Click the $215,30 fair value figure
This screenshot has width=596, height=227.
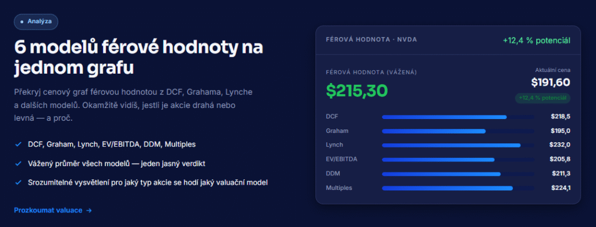coord(357,90)
